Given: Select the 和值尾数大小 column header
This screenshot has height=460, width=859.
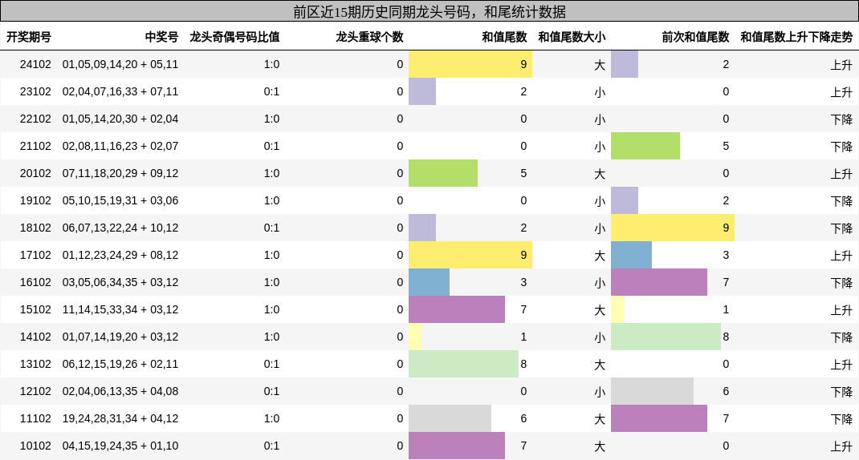Looking at the screenshot, I should pyautogui.click(x=572, y=37).
